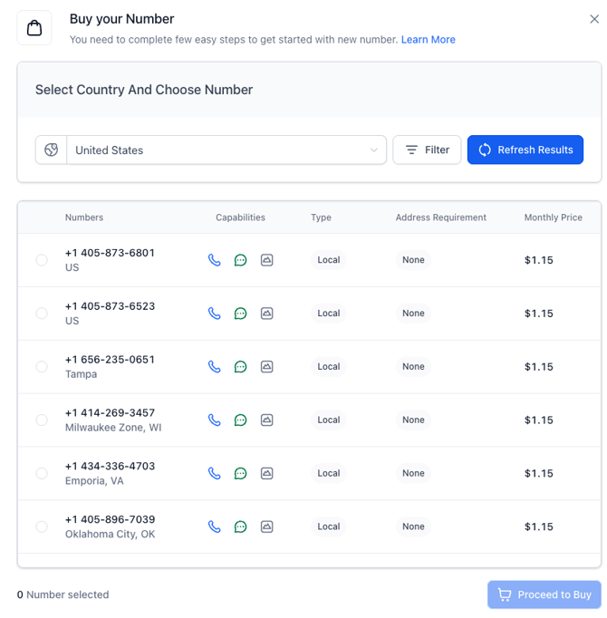Open the Learn More link
This screenshot has height=618, width=607.
click(x=429, y=40)
